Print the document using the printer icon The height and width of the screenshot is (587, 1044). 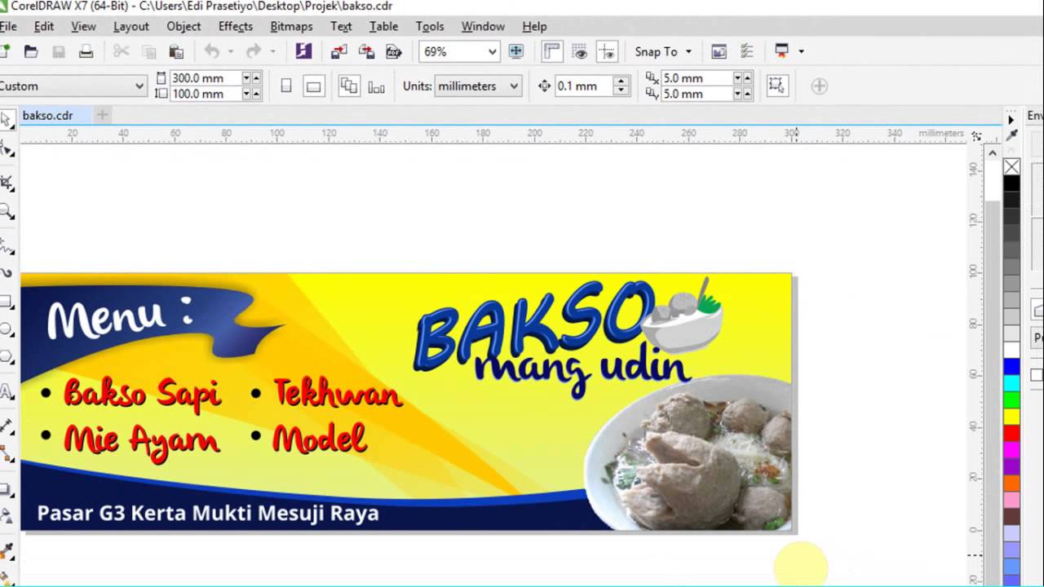click(x=86, y=51)
